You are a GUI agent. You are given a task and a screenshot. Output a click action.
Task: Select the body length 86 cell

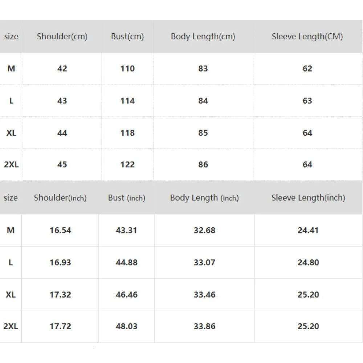(203, 164)
